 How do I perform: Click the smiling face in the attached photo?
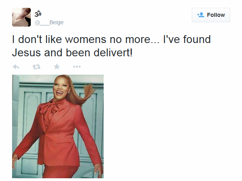tap(60, 91)
